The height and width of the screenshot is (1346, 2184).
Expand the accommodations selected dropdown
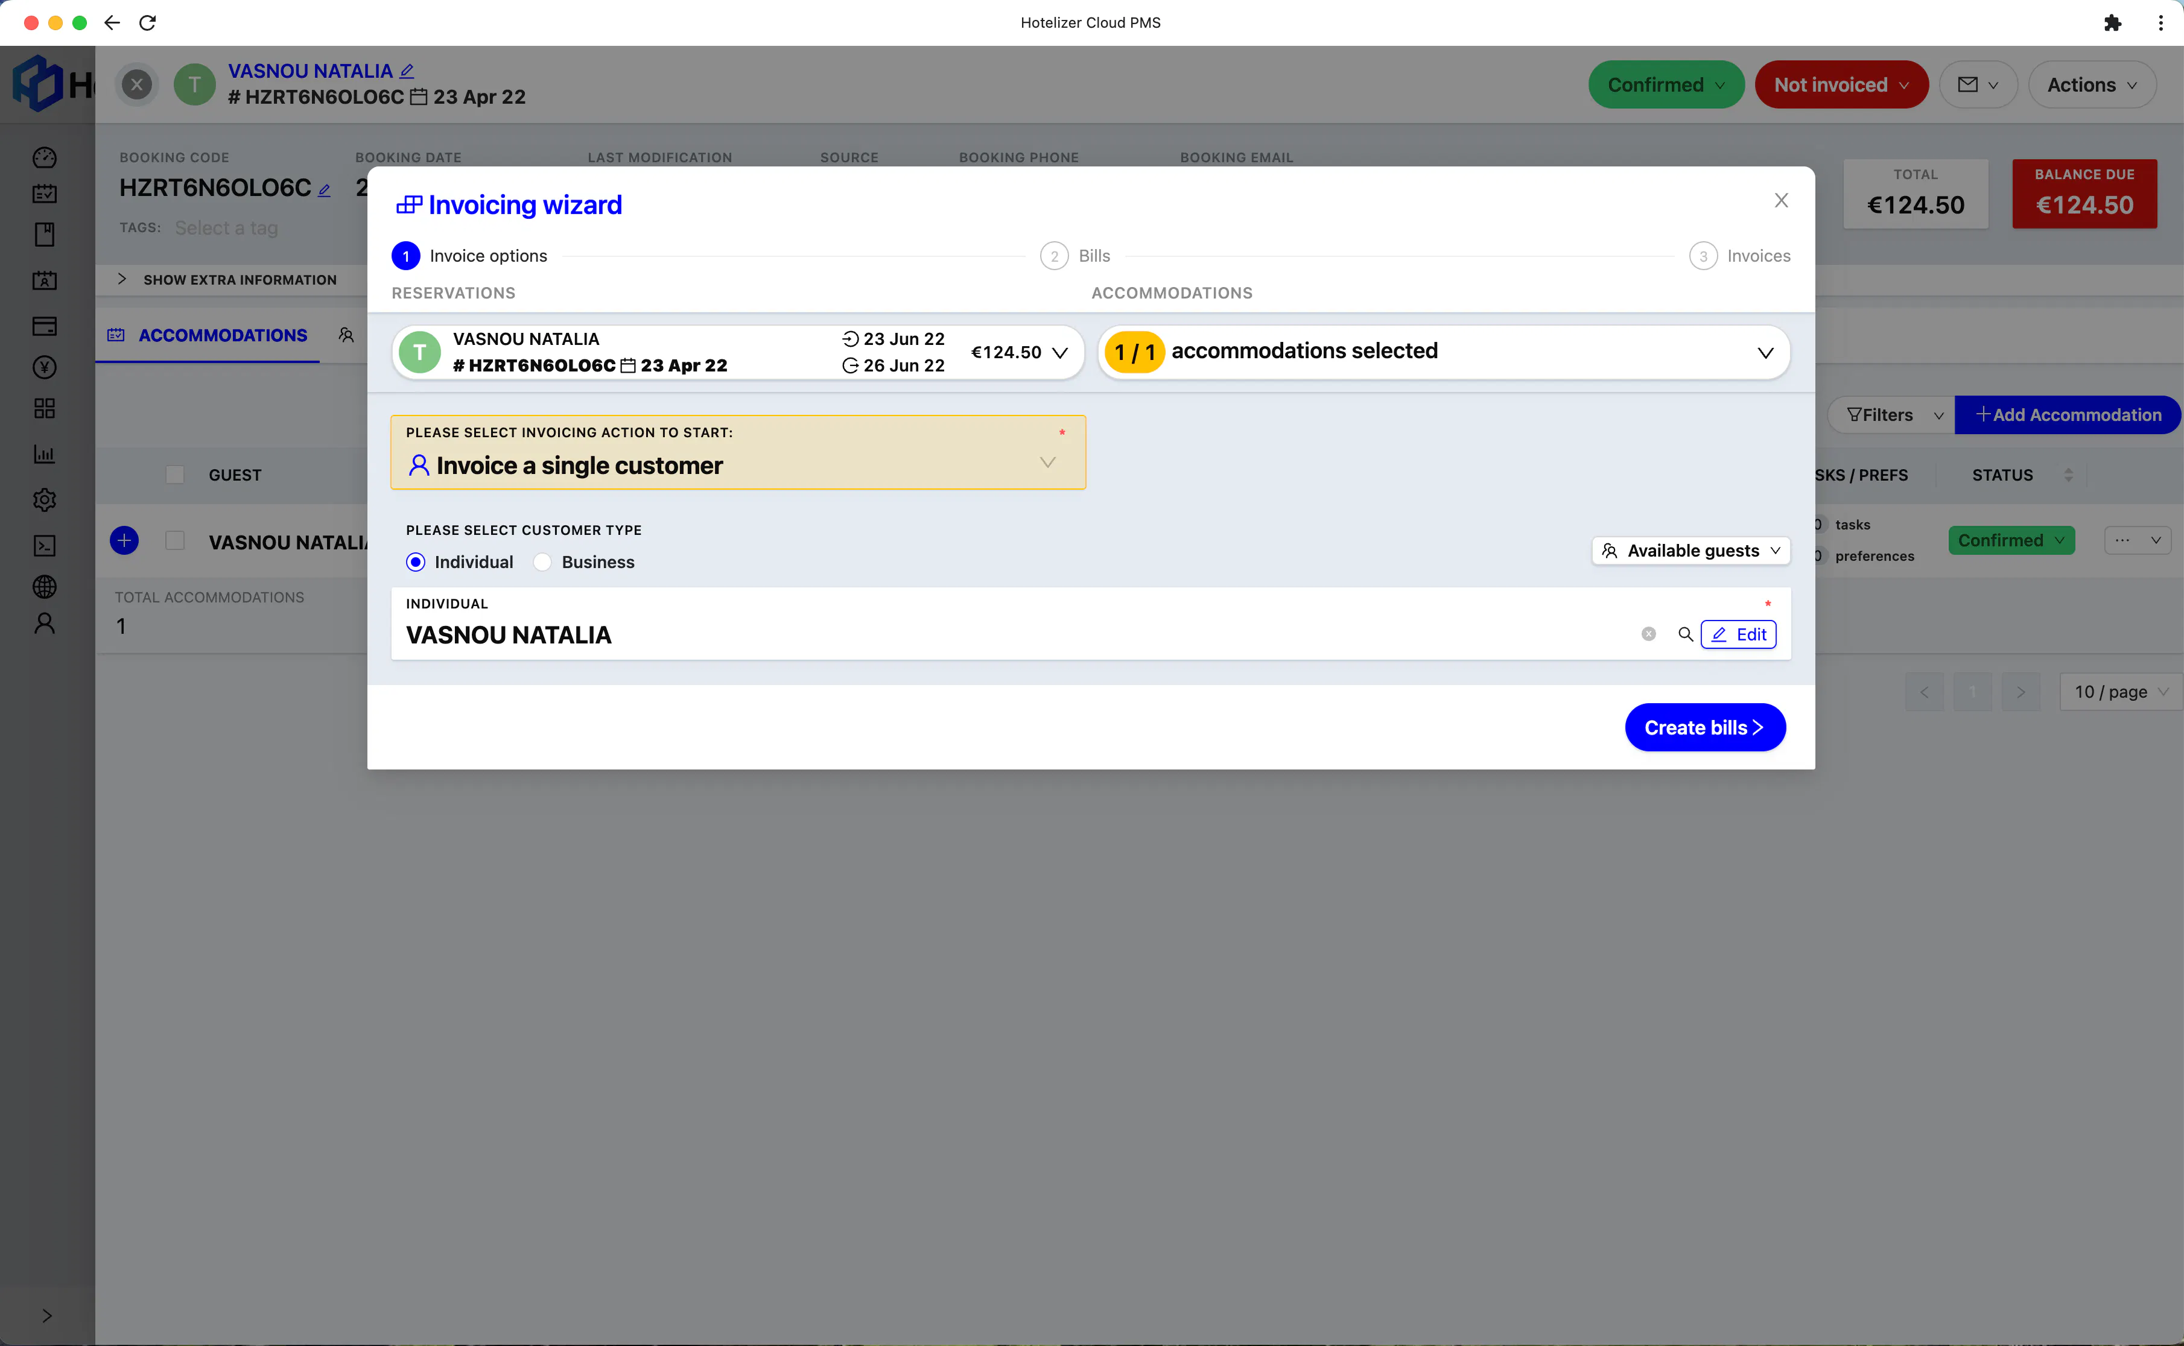(1443, 353)
